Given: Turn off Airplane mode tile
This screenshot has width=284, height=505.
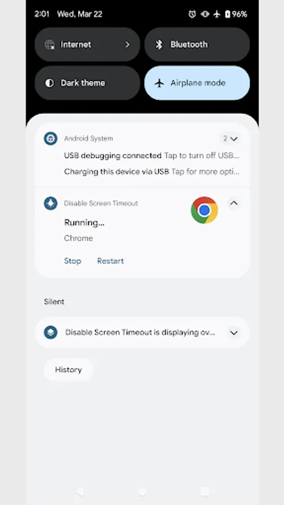Looking at the screenshot, I should tap(197, 83).
